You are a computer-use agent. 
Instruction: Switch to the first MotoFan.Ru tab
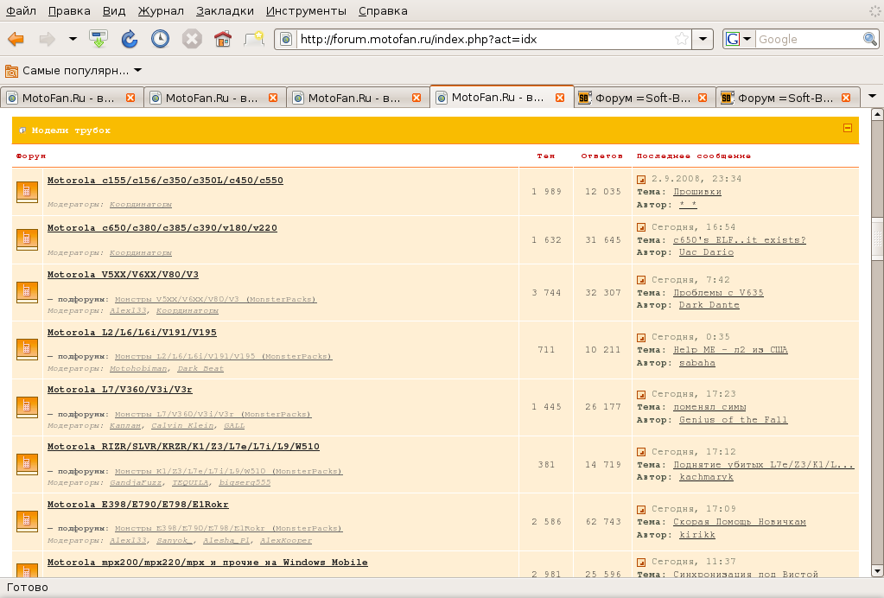(72, 98)
